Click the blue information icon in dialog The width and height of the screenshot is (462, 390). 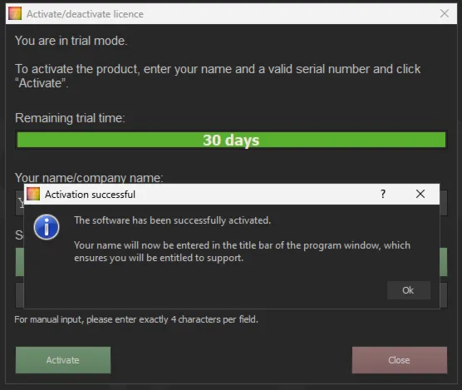coord(47,227)
